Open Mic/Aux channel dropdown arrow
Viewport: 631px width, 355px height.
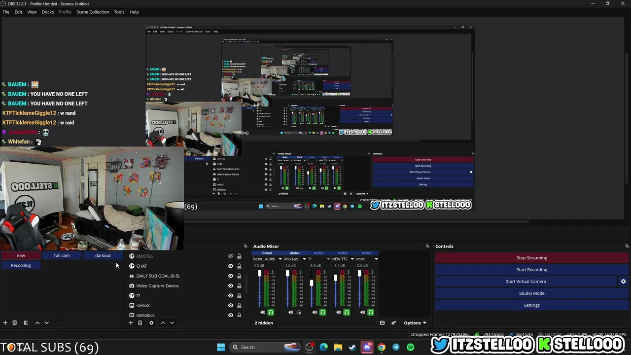click(x=304, y=259)
